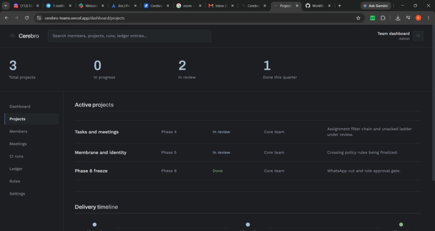Viewport: 435px width, 231px height.
Task: Open site information icon in address bar
Action: coord(39,18)
